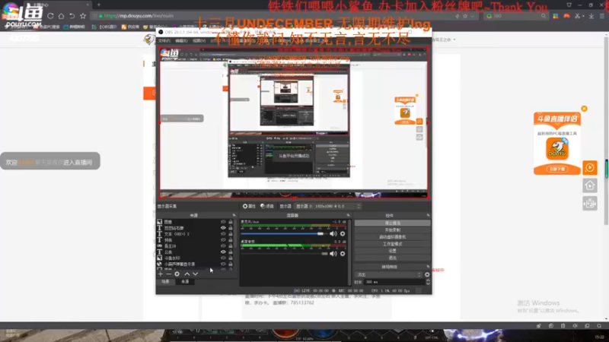The width and height of the screenshot is (609, 342).
Task: Adjust transition 时长 300 ms stepper
Action: point(428,282)
